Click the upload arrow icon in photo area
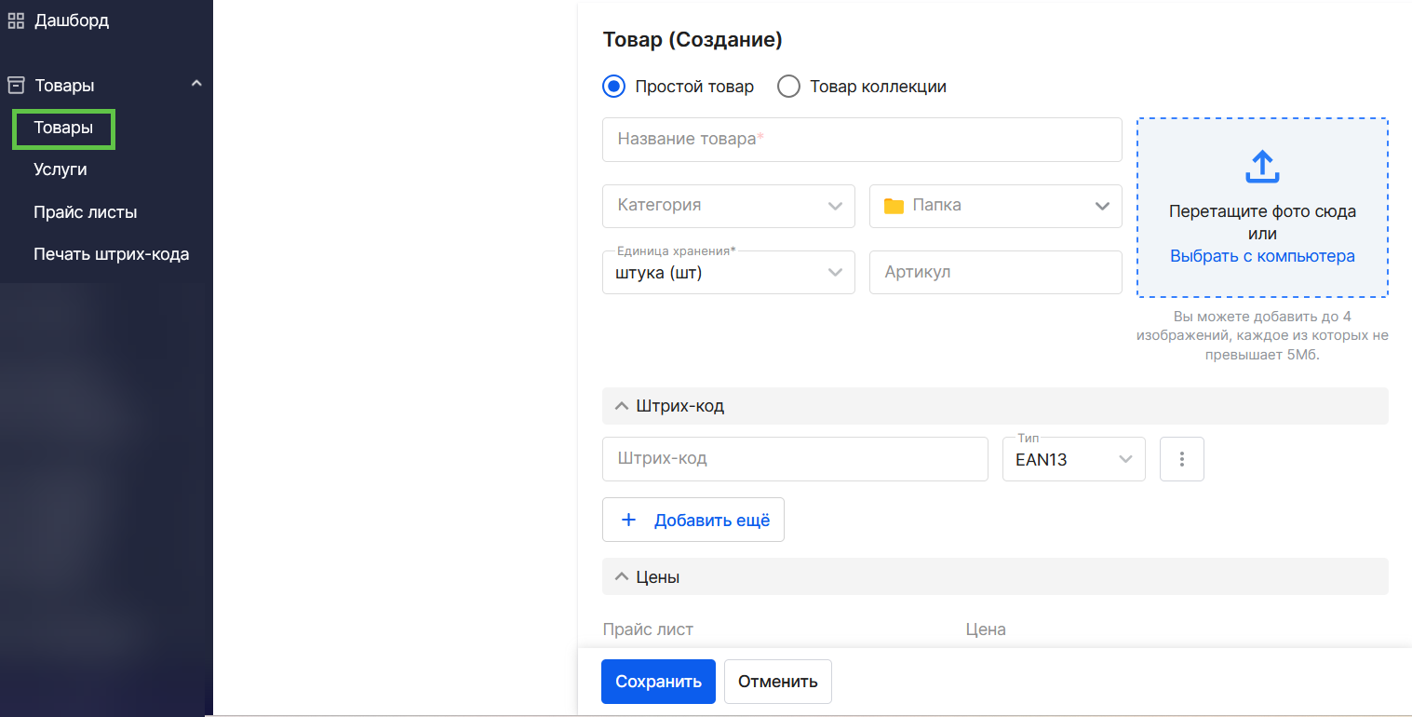The height and width of the screenshot is (717, 1412). (x=1261, y=167)
